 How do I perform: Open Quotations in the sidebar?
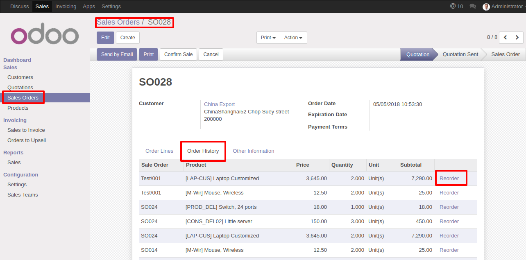pos(20,88)
